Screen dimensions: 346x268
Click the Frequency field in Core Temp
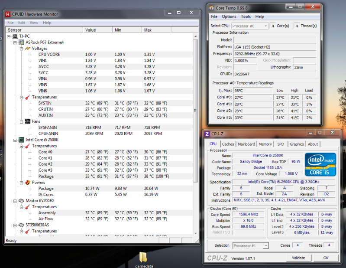[x=275, y=54]
